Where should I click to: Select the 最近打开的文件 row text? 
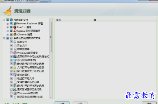pos(26,79)
